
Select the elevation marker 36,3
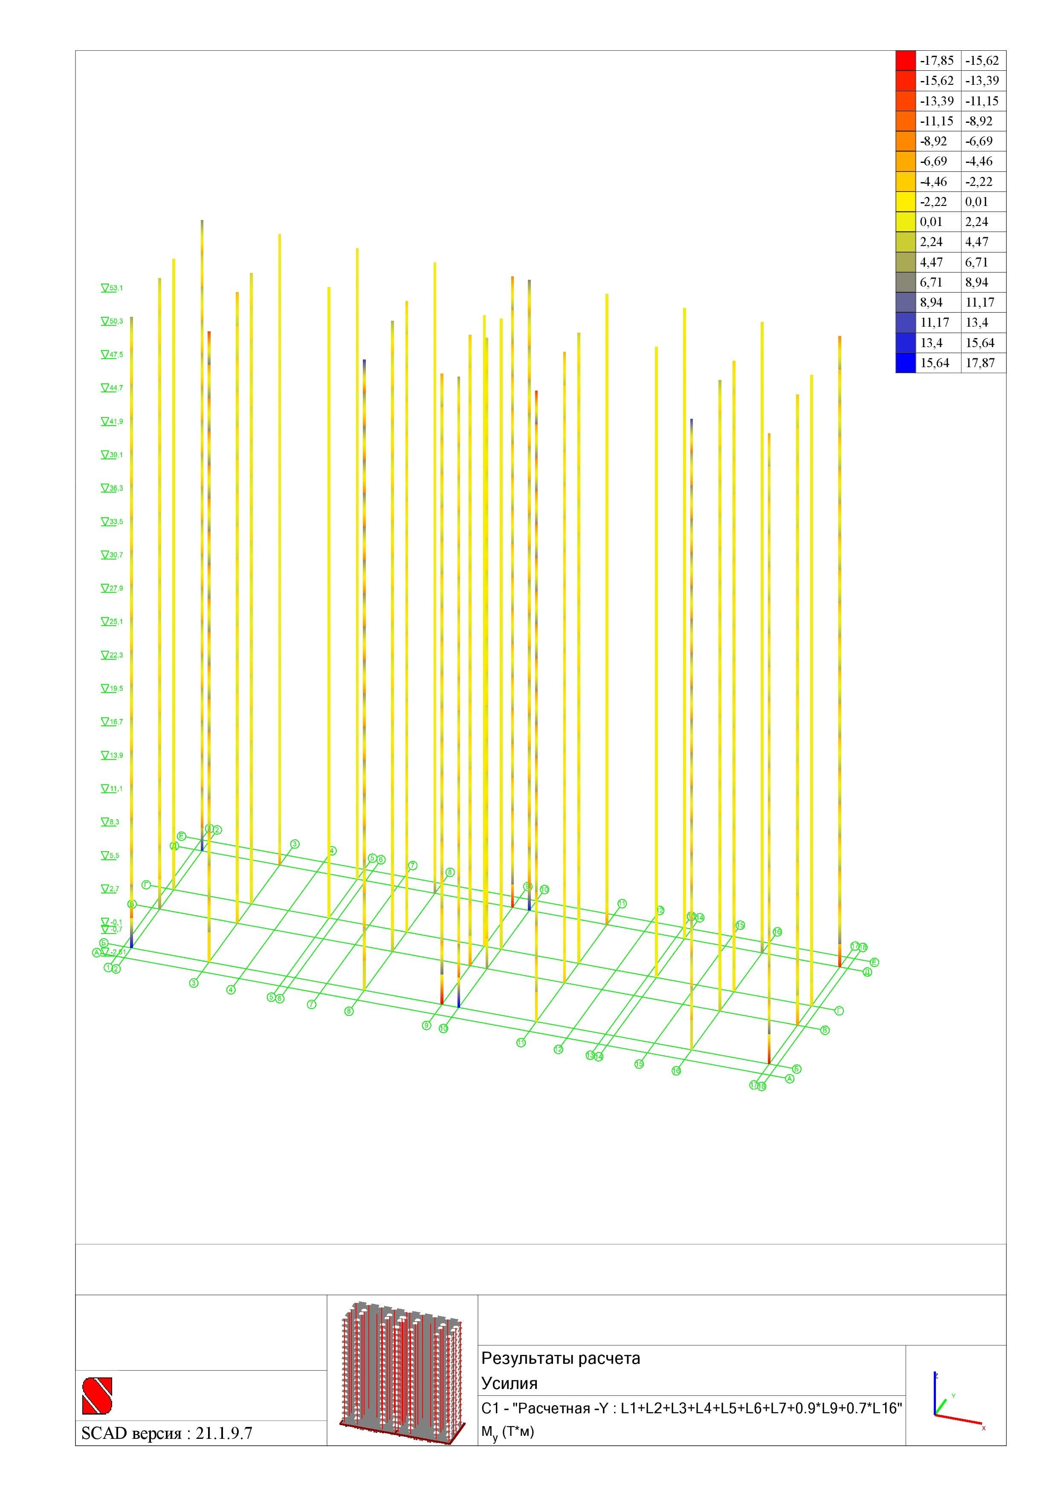point(112,488)
